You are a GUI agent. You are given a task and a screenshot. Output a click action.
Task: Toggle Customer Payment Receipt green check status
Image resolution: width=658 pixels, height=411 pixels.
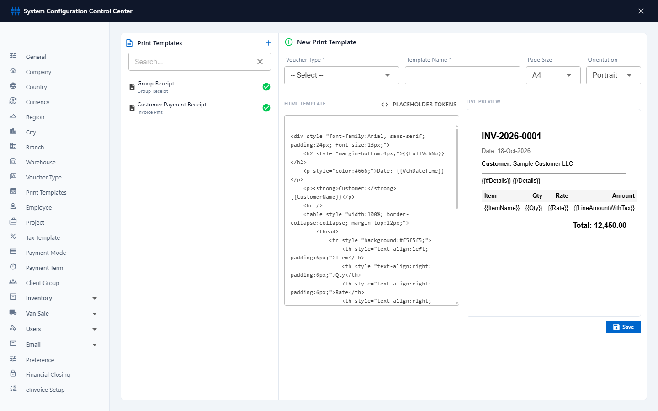266,108
